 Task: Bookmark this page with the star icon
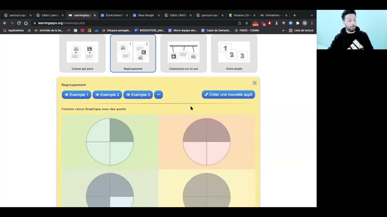(247, 23)
